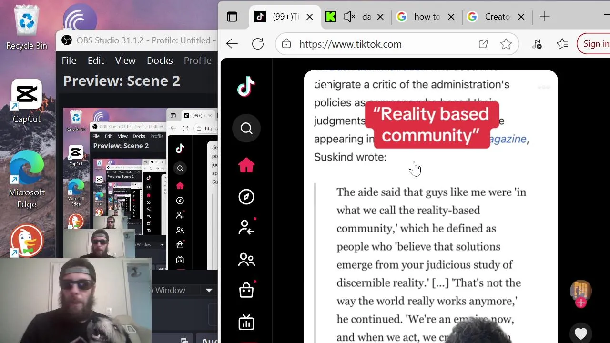Open OBS Edit menu
This screenshot has width=610, height=343.
coord(95,61)
